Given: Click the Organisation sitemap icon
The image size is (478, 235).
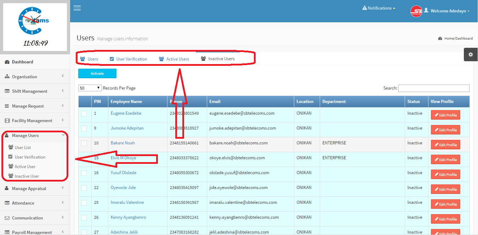Looking at the screenshot, I should [7, 77].
